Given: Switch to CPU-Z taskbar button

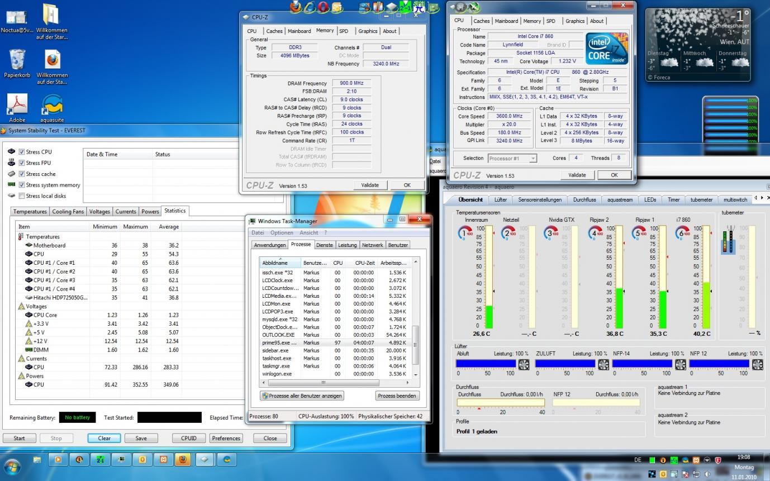Looking at the screenshot, I should coord(204,460).
